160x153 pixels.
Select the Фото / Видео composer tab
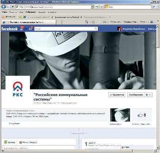point(28,142)
